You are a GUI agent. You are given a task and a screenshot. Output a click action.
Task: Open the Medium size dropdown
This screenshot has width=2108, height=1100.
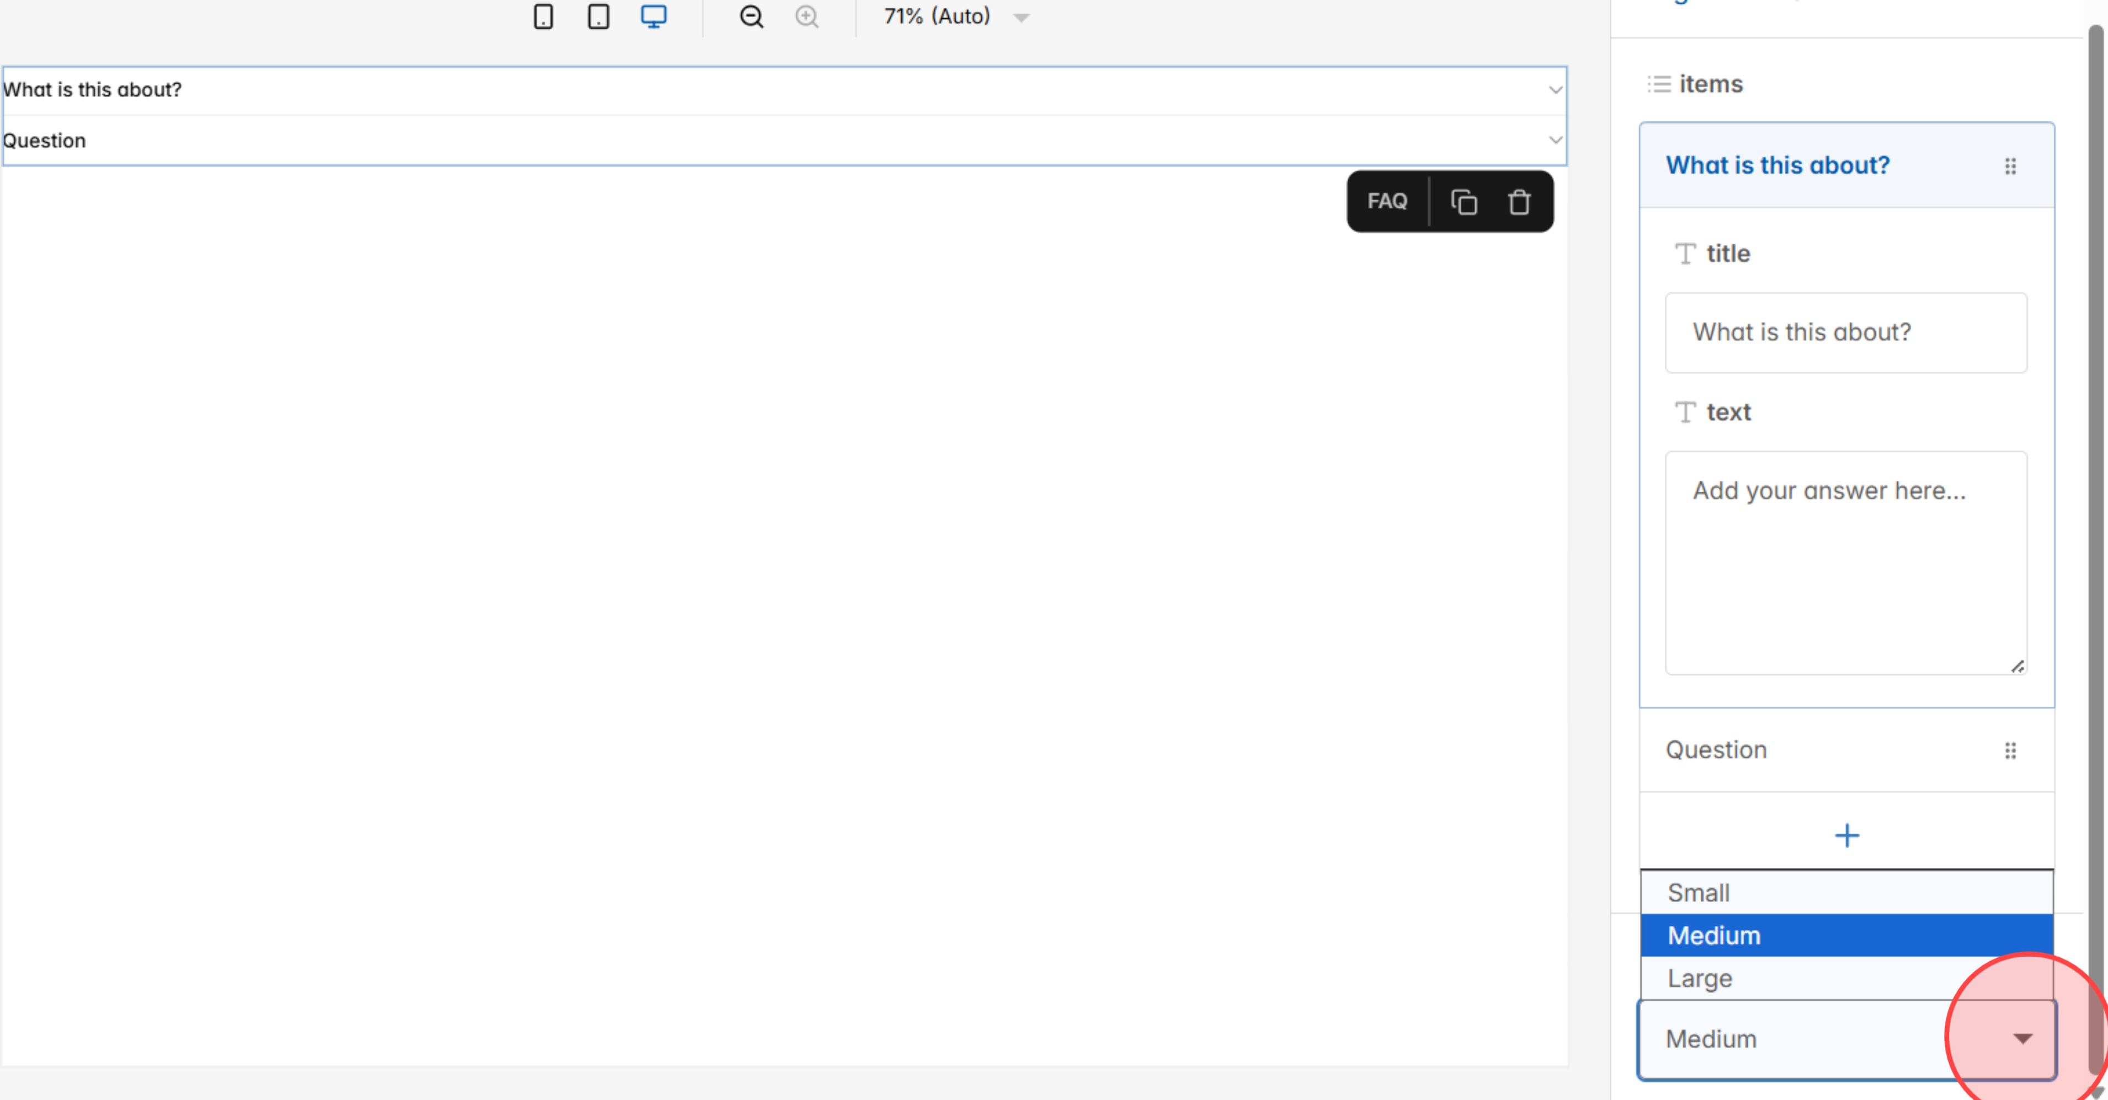pos(2022,1038)
